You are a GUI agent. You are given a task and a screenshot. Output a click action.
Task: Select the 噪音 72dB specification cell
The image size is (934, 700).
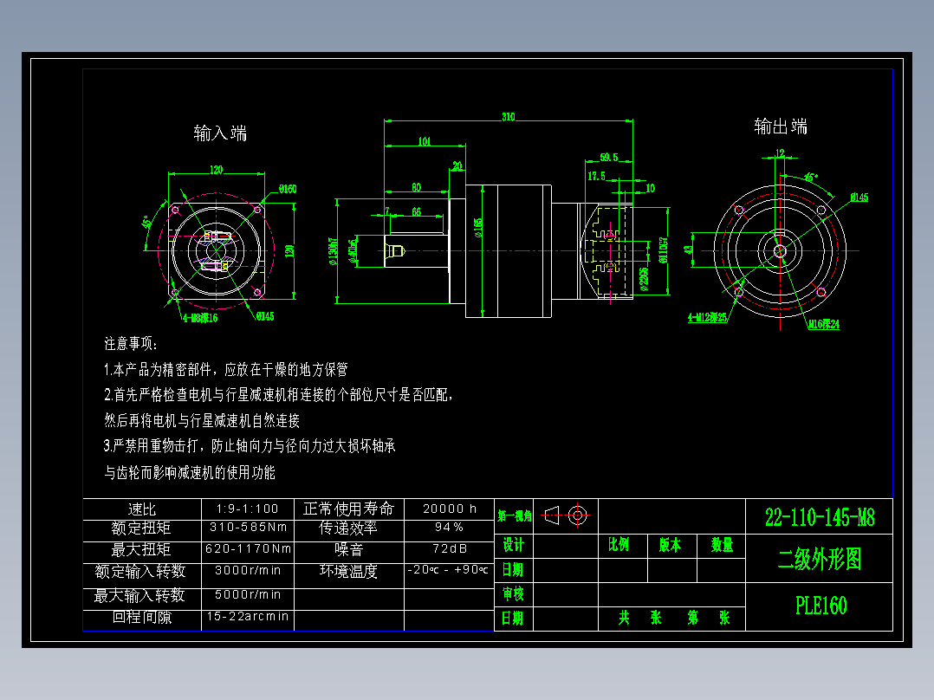point(447,548)
